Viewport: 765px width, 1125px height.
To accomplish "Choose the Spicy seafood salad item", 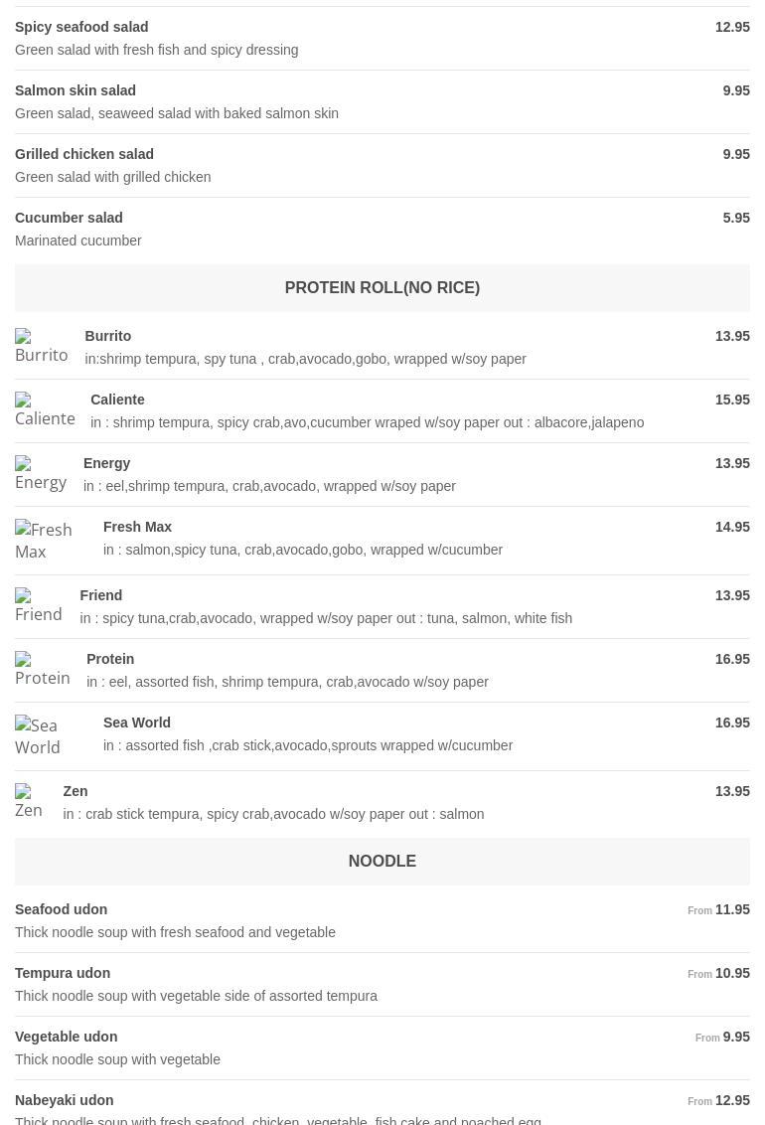I will (81, 27).
